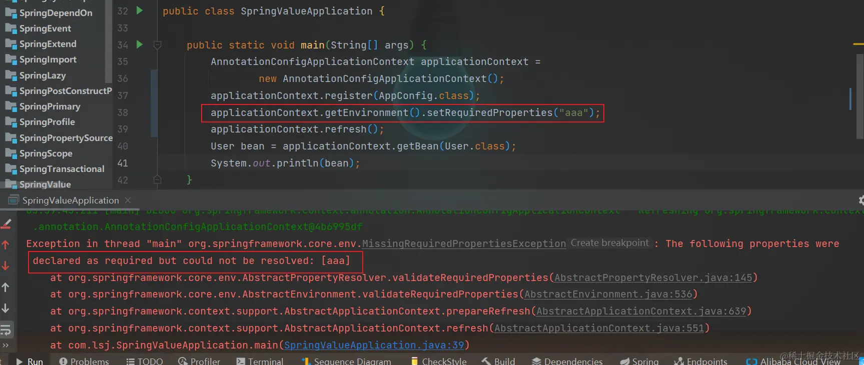Open the Sequence Diagram tool window
The height and width of the screenshot is (365, 864).
tap(346, 361)
